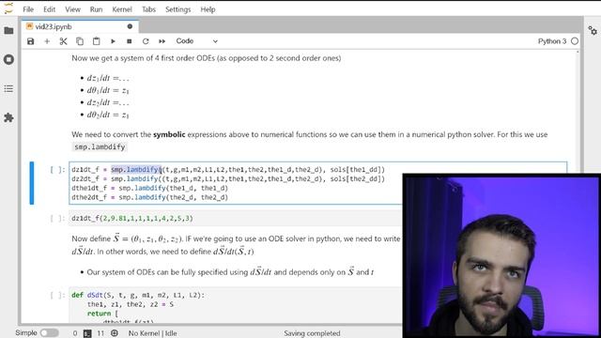This screenshot has width=601, height=338.
Task: Click the status bar number 0
Action: click(75, 333)
